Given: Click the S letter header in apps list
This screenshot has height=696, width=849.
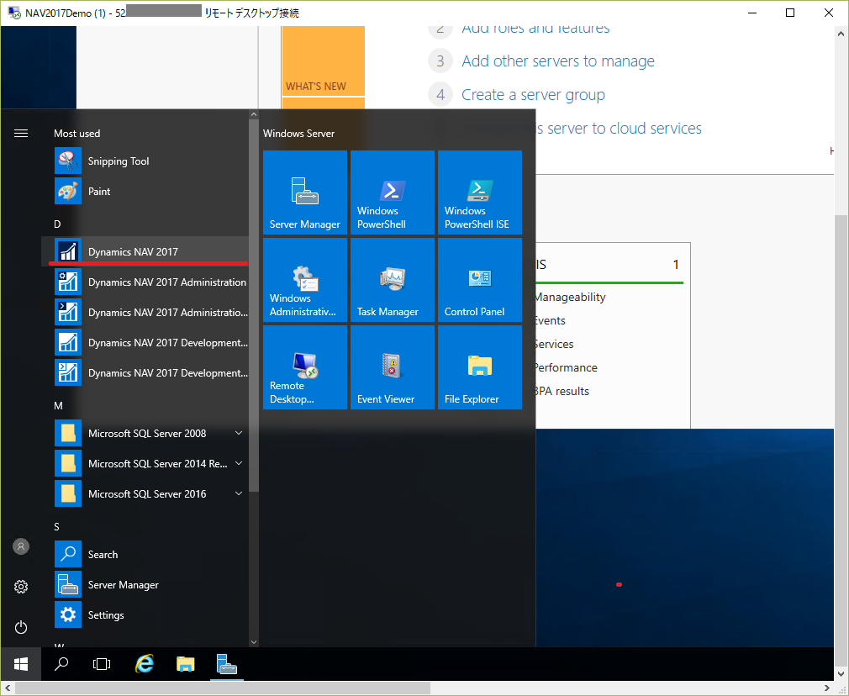Looking at the screenshot, I should [x=57, y=526].
